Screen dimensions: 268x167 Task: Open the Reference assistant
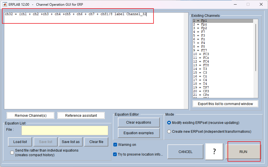pos(81,115)
